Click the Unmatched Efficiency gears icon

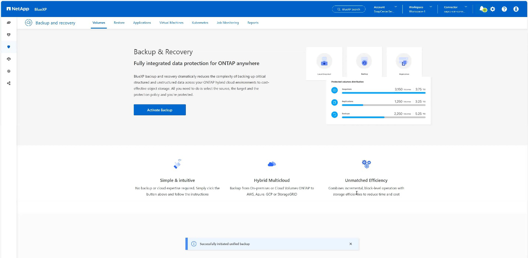point(366,164)
